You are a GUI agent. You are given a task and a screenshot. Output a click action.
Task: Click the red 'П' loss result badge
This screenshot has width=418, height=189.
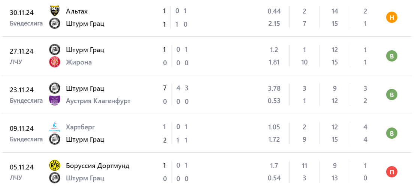click(x=392, y=172)
